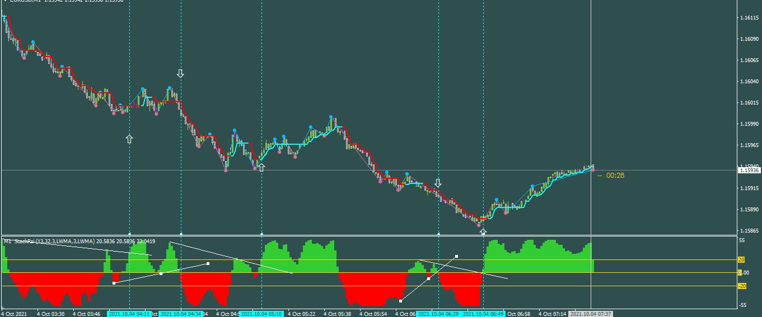The image size is (762, 317).
Task: Click the 4 Oct 03:46 time axis label
Action: [x=86, y=314]
